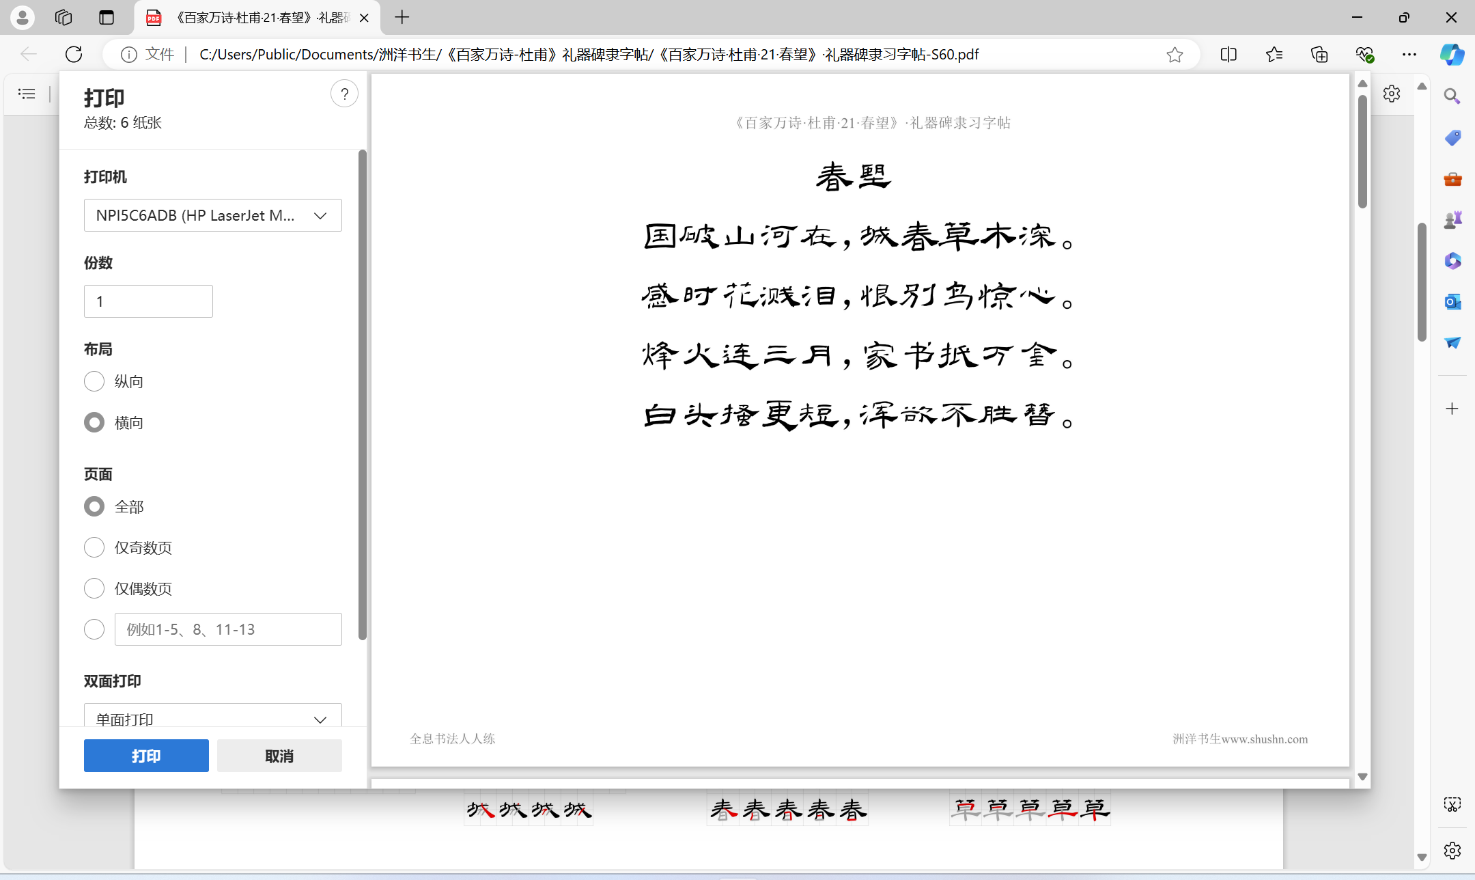Click the preview page header title text
Viewport: 1475px width, 880px height.
[x=872, y=123]
